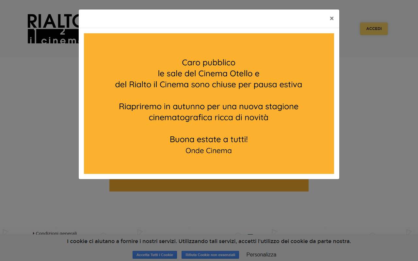Click the orange closure announcement image

pyautogui.click(x=209, y=103)
